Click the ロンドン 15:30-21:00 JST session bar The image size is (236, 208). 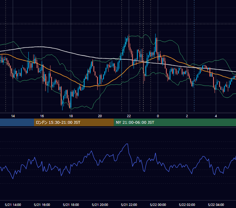[x=74, y=122]
